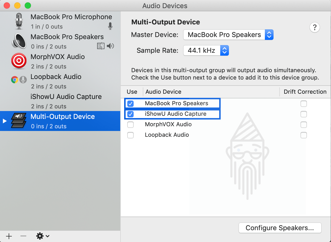Click the MacBook Pro Speakers speaker icon
This screenshot has height=242, width=331.
click(19, 41)
